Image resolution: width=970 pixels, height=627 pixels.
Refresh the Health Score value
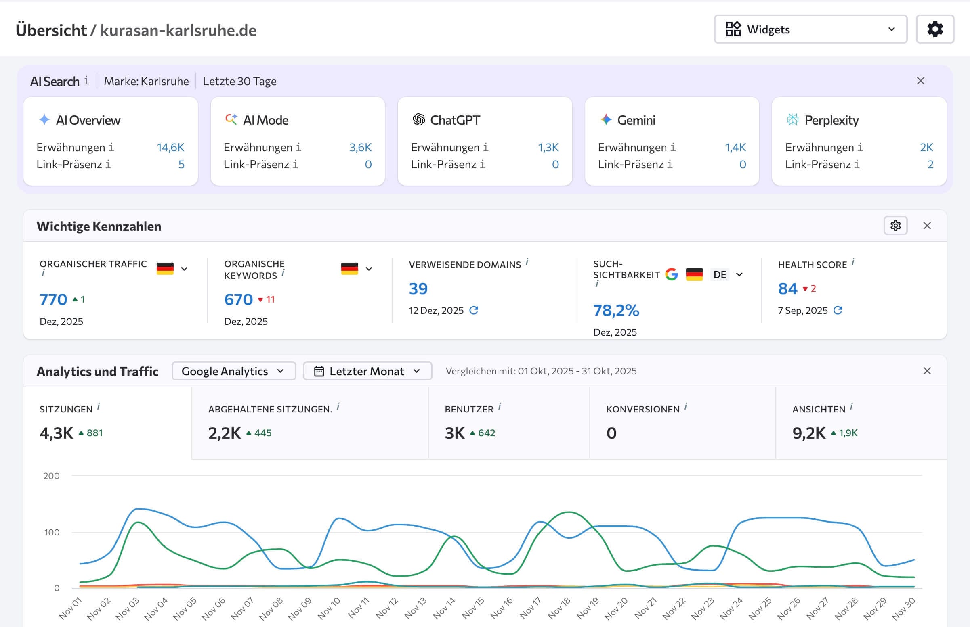coord(838,311)
